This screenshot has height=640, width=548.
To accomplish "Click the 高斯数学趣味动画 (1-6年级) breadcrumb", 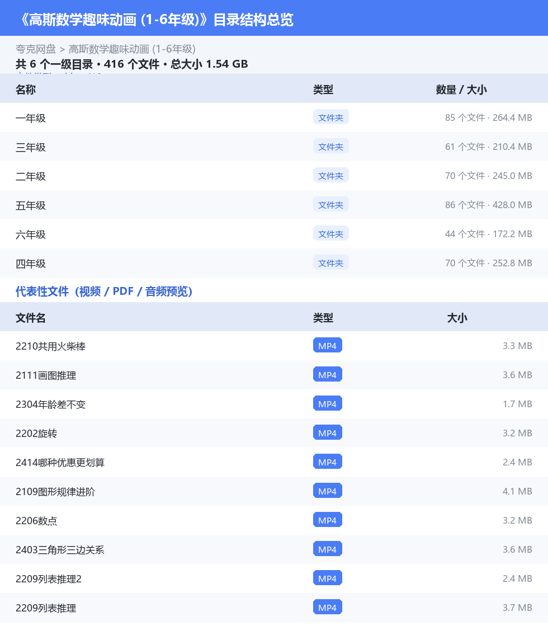I will [x=132, y=49].
